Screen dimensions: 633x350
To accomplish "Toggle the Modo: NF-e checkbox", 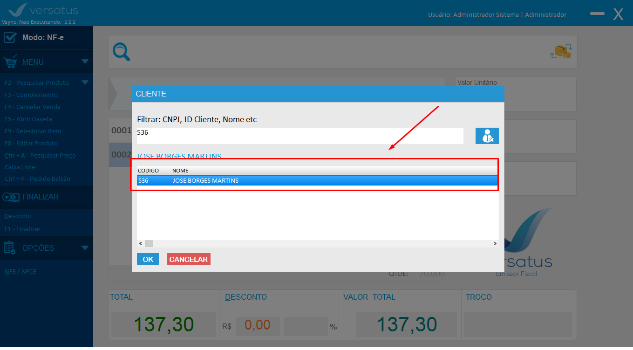I will pos(10,37).
